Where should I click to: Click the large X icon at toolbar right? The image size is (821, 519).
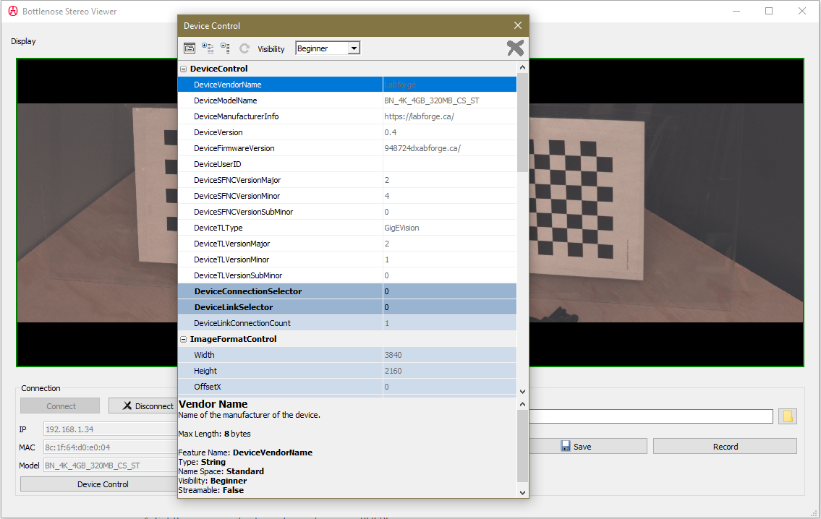click(515, 48)
